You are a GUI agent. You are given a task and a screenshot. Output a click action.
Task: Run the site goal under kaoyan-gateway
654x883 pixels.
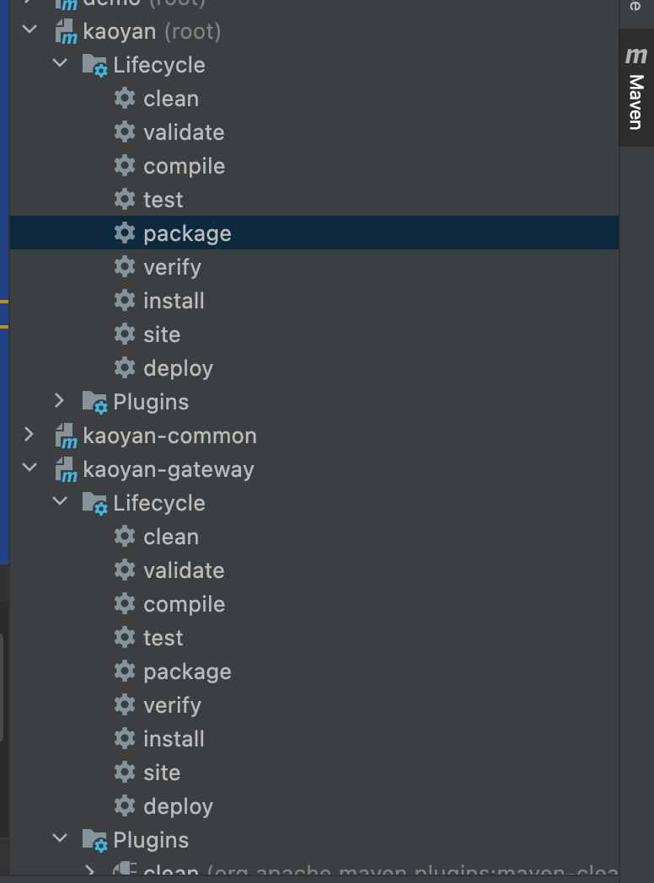click(163, 773)
